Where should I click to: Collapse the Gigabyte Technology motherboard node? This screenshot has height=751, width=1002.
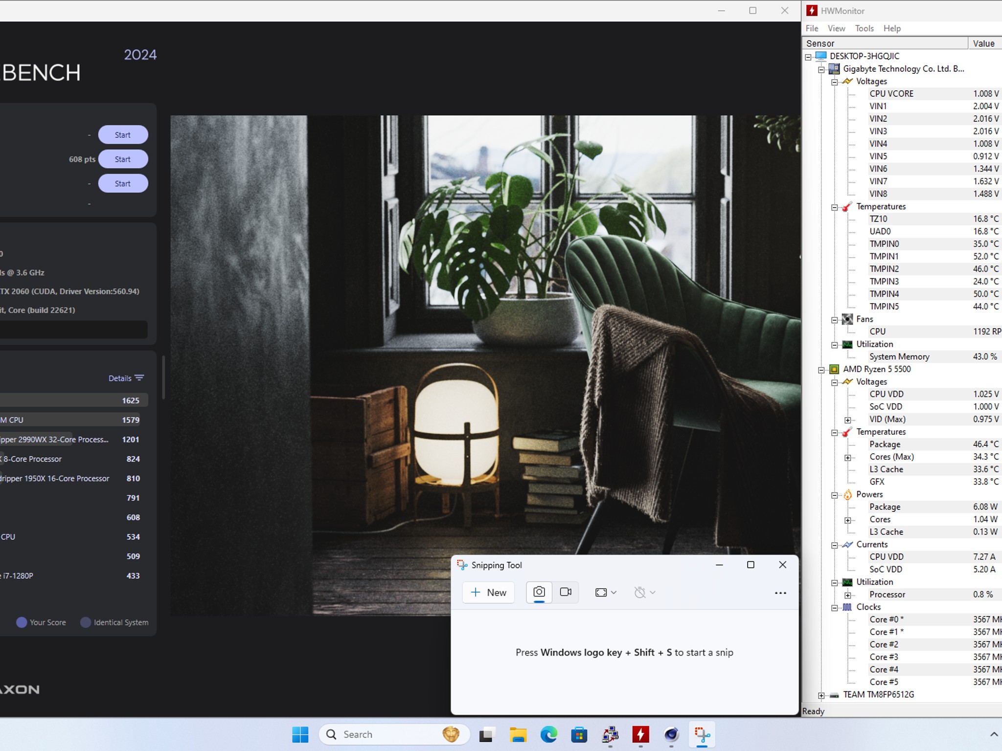click(821, 69)
